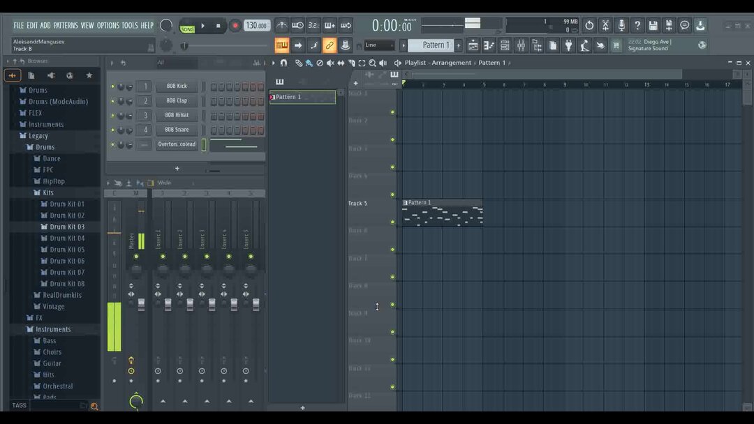The width and height of the screenshot is (754, 424).
Task: Enable wait for input to start playing
Action: tap(297, 25)
